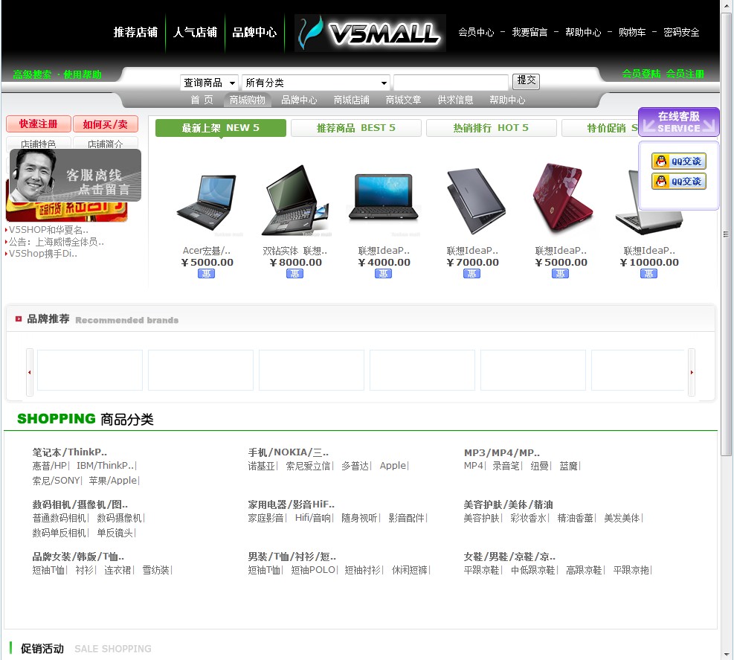Image resolution: width=734 pixels, height=660 pixels.
Task: Select the 特价促销 tab
Action: pyautogui.click(x=601, y=128)
